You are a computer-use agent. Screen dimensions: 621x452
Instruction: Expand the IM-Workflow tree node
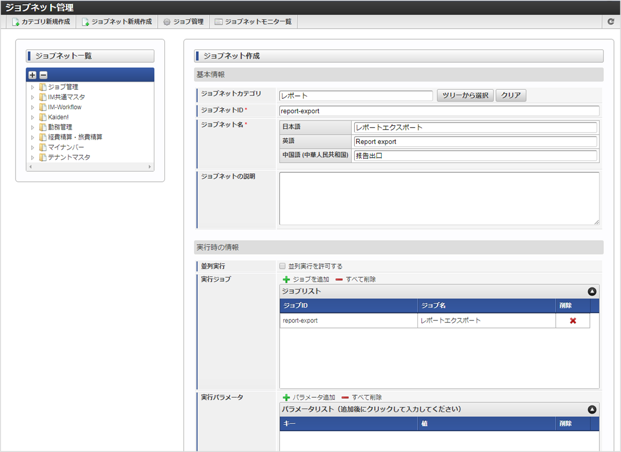[33, 107]
